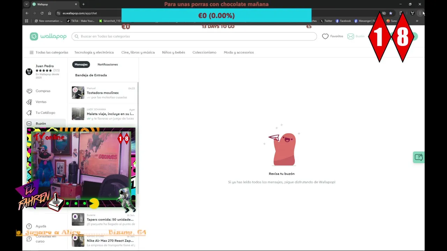Close the Wallapop tab
The width and height of the screenshot is (447, 251).
click(76, 4)
